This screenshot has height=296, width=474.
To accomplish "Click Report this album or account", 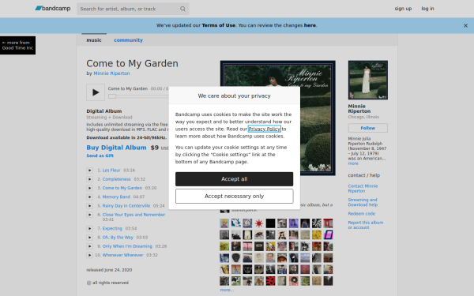I will [366, 225].
